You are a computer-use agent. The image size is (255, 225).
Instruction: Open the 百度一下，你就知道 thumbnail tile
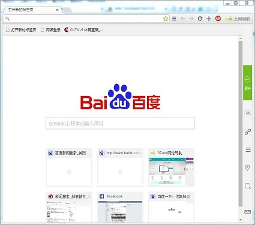click(x=172, y=208)
